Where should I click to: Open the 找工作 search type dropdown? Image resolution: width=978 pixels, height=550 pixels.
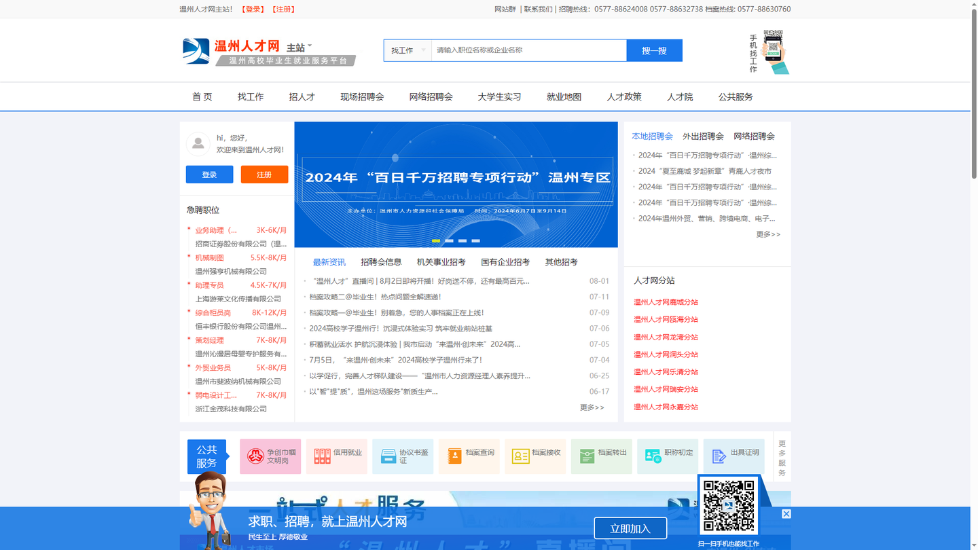point(407,50)
